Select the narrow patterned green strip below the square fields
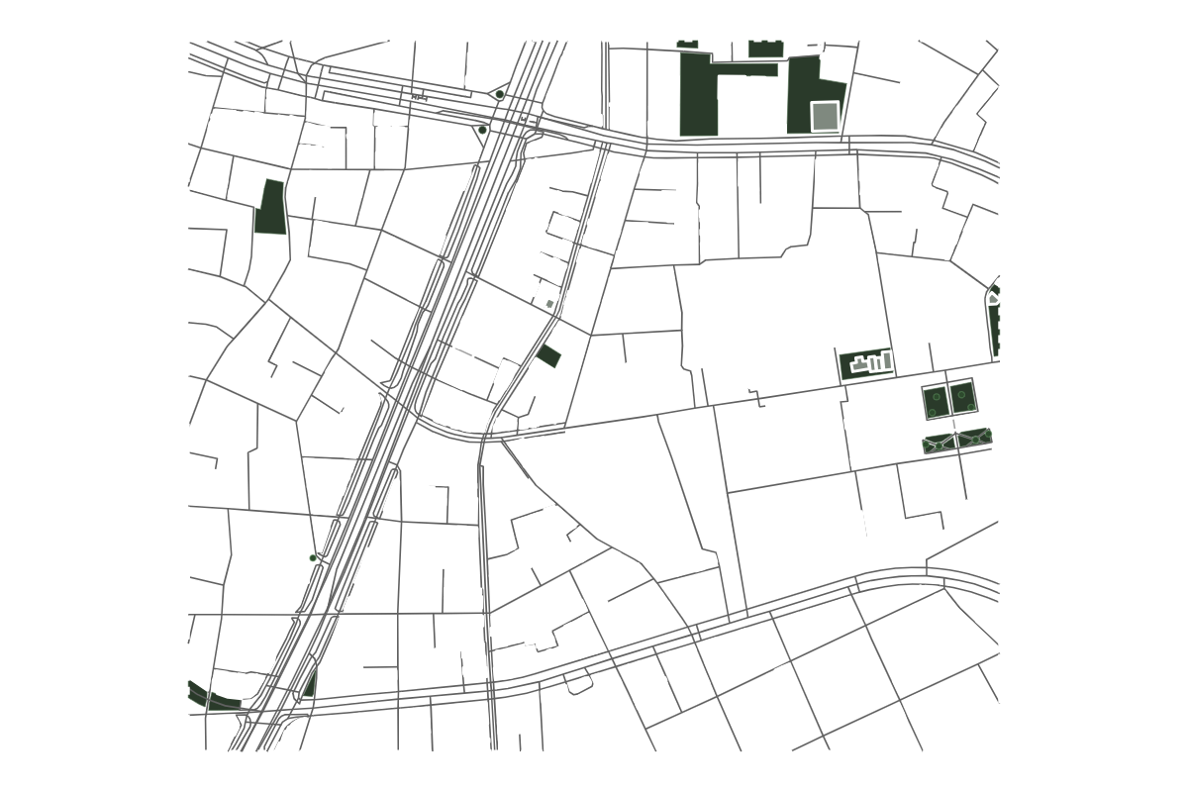Screen dimensions: 1188x792 coord(957,441)
